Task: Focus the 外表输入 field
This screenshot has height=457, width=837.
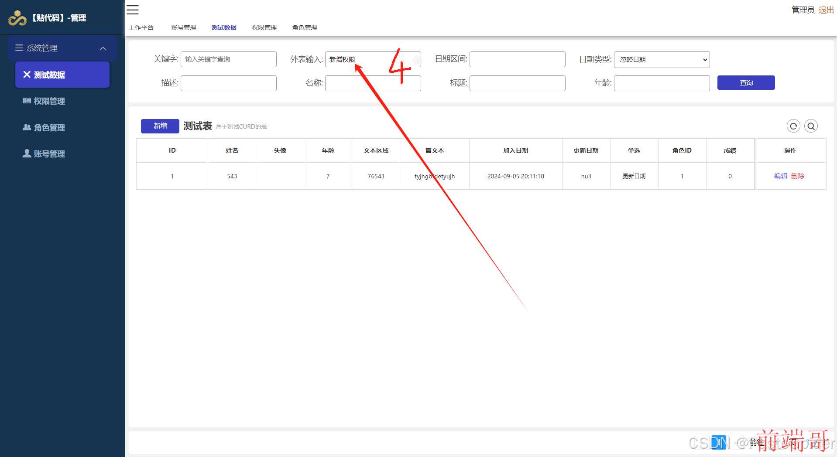Action: coord(373,59)
